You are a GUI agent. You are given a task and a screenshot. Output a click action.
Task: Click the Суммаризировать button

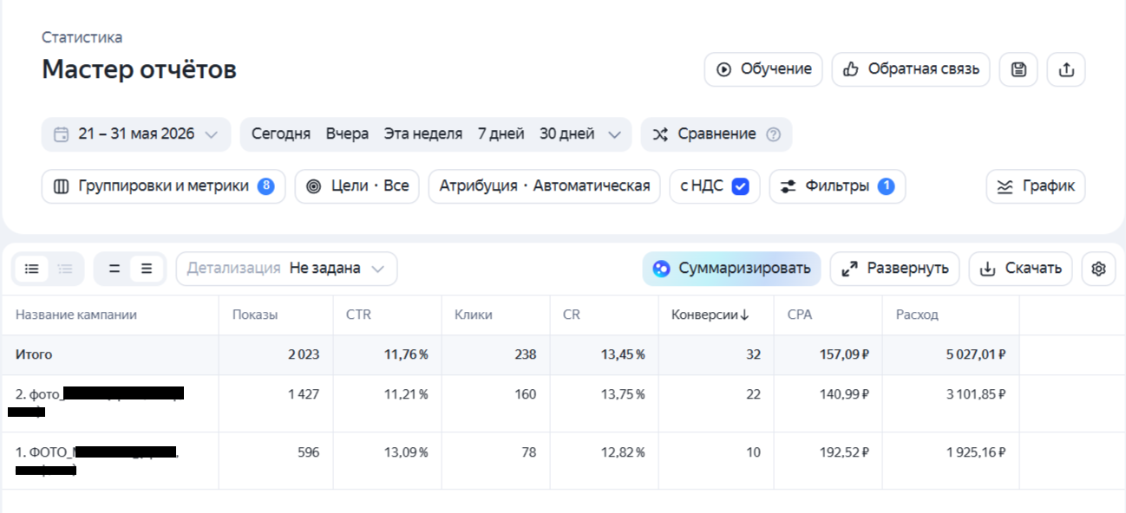(x=731, y=269)
